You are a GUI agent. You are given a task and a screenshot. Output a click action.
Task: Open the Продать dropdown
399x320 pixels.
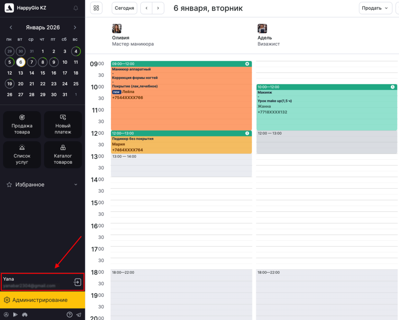coord(375,8)
